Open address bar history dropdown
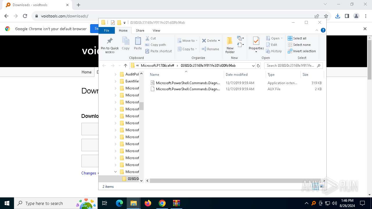Viewport: 372px width, 209px height. click(253, 66)
